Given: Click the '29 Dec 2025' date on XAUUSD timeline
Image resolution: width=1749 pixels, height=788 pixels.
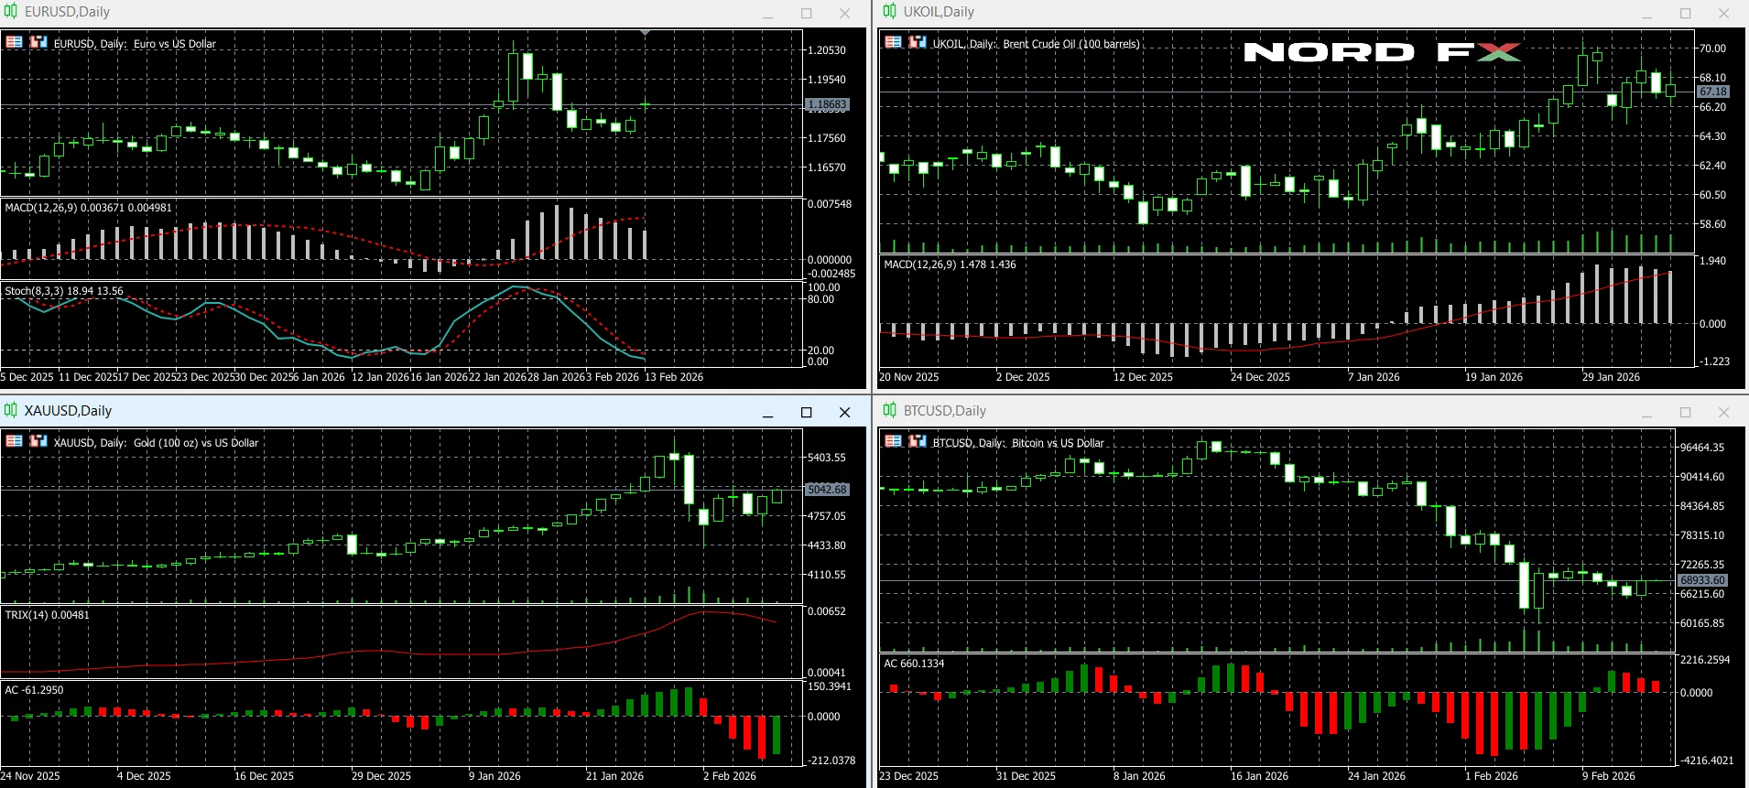Looking at the screenshot, I should (381, 776).
